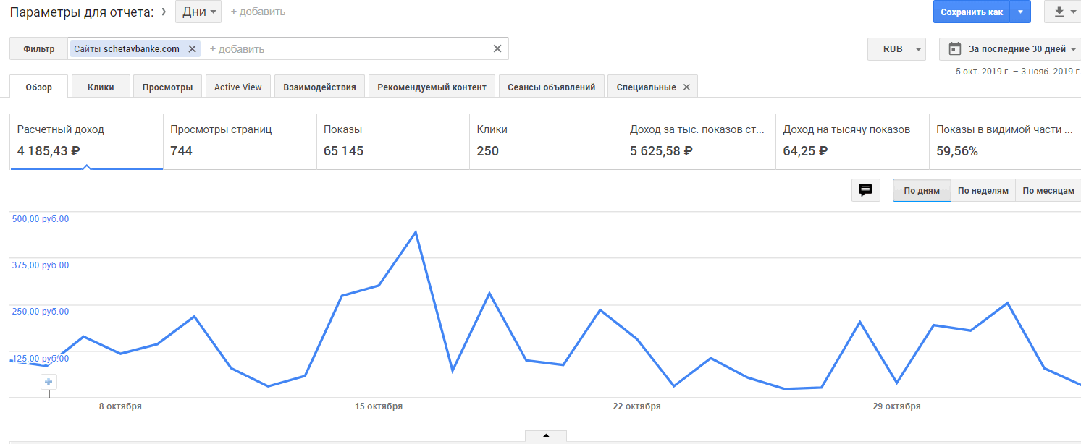Image resolution: width=1081 pixels, height=444 pixels.
Task: Remove the schetavbanke.com site filter chip
Action: click(192, 49)
